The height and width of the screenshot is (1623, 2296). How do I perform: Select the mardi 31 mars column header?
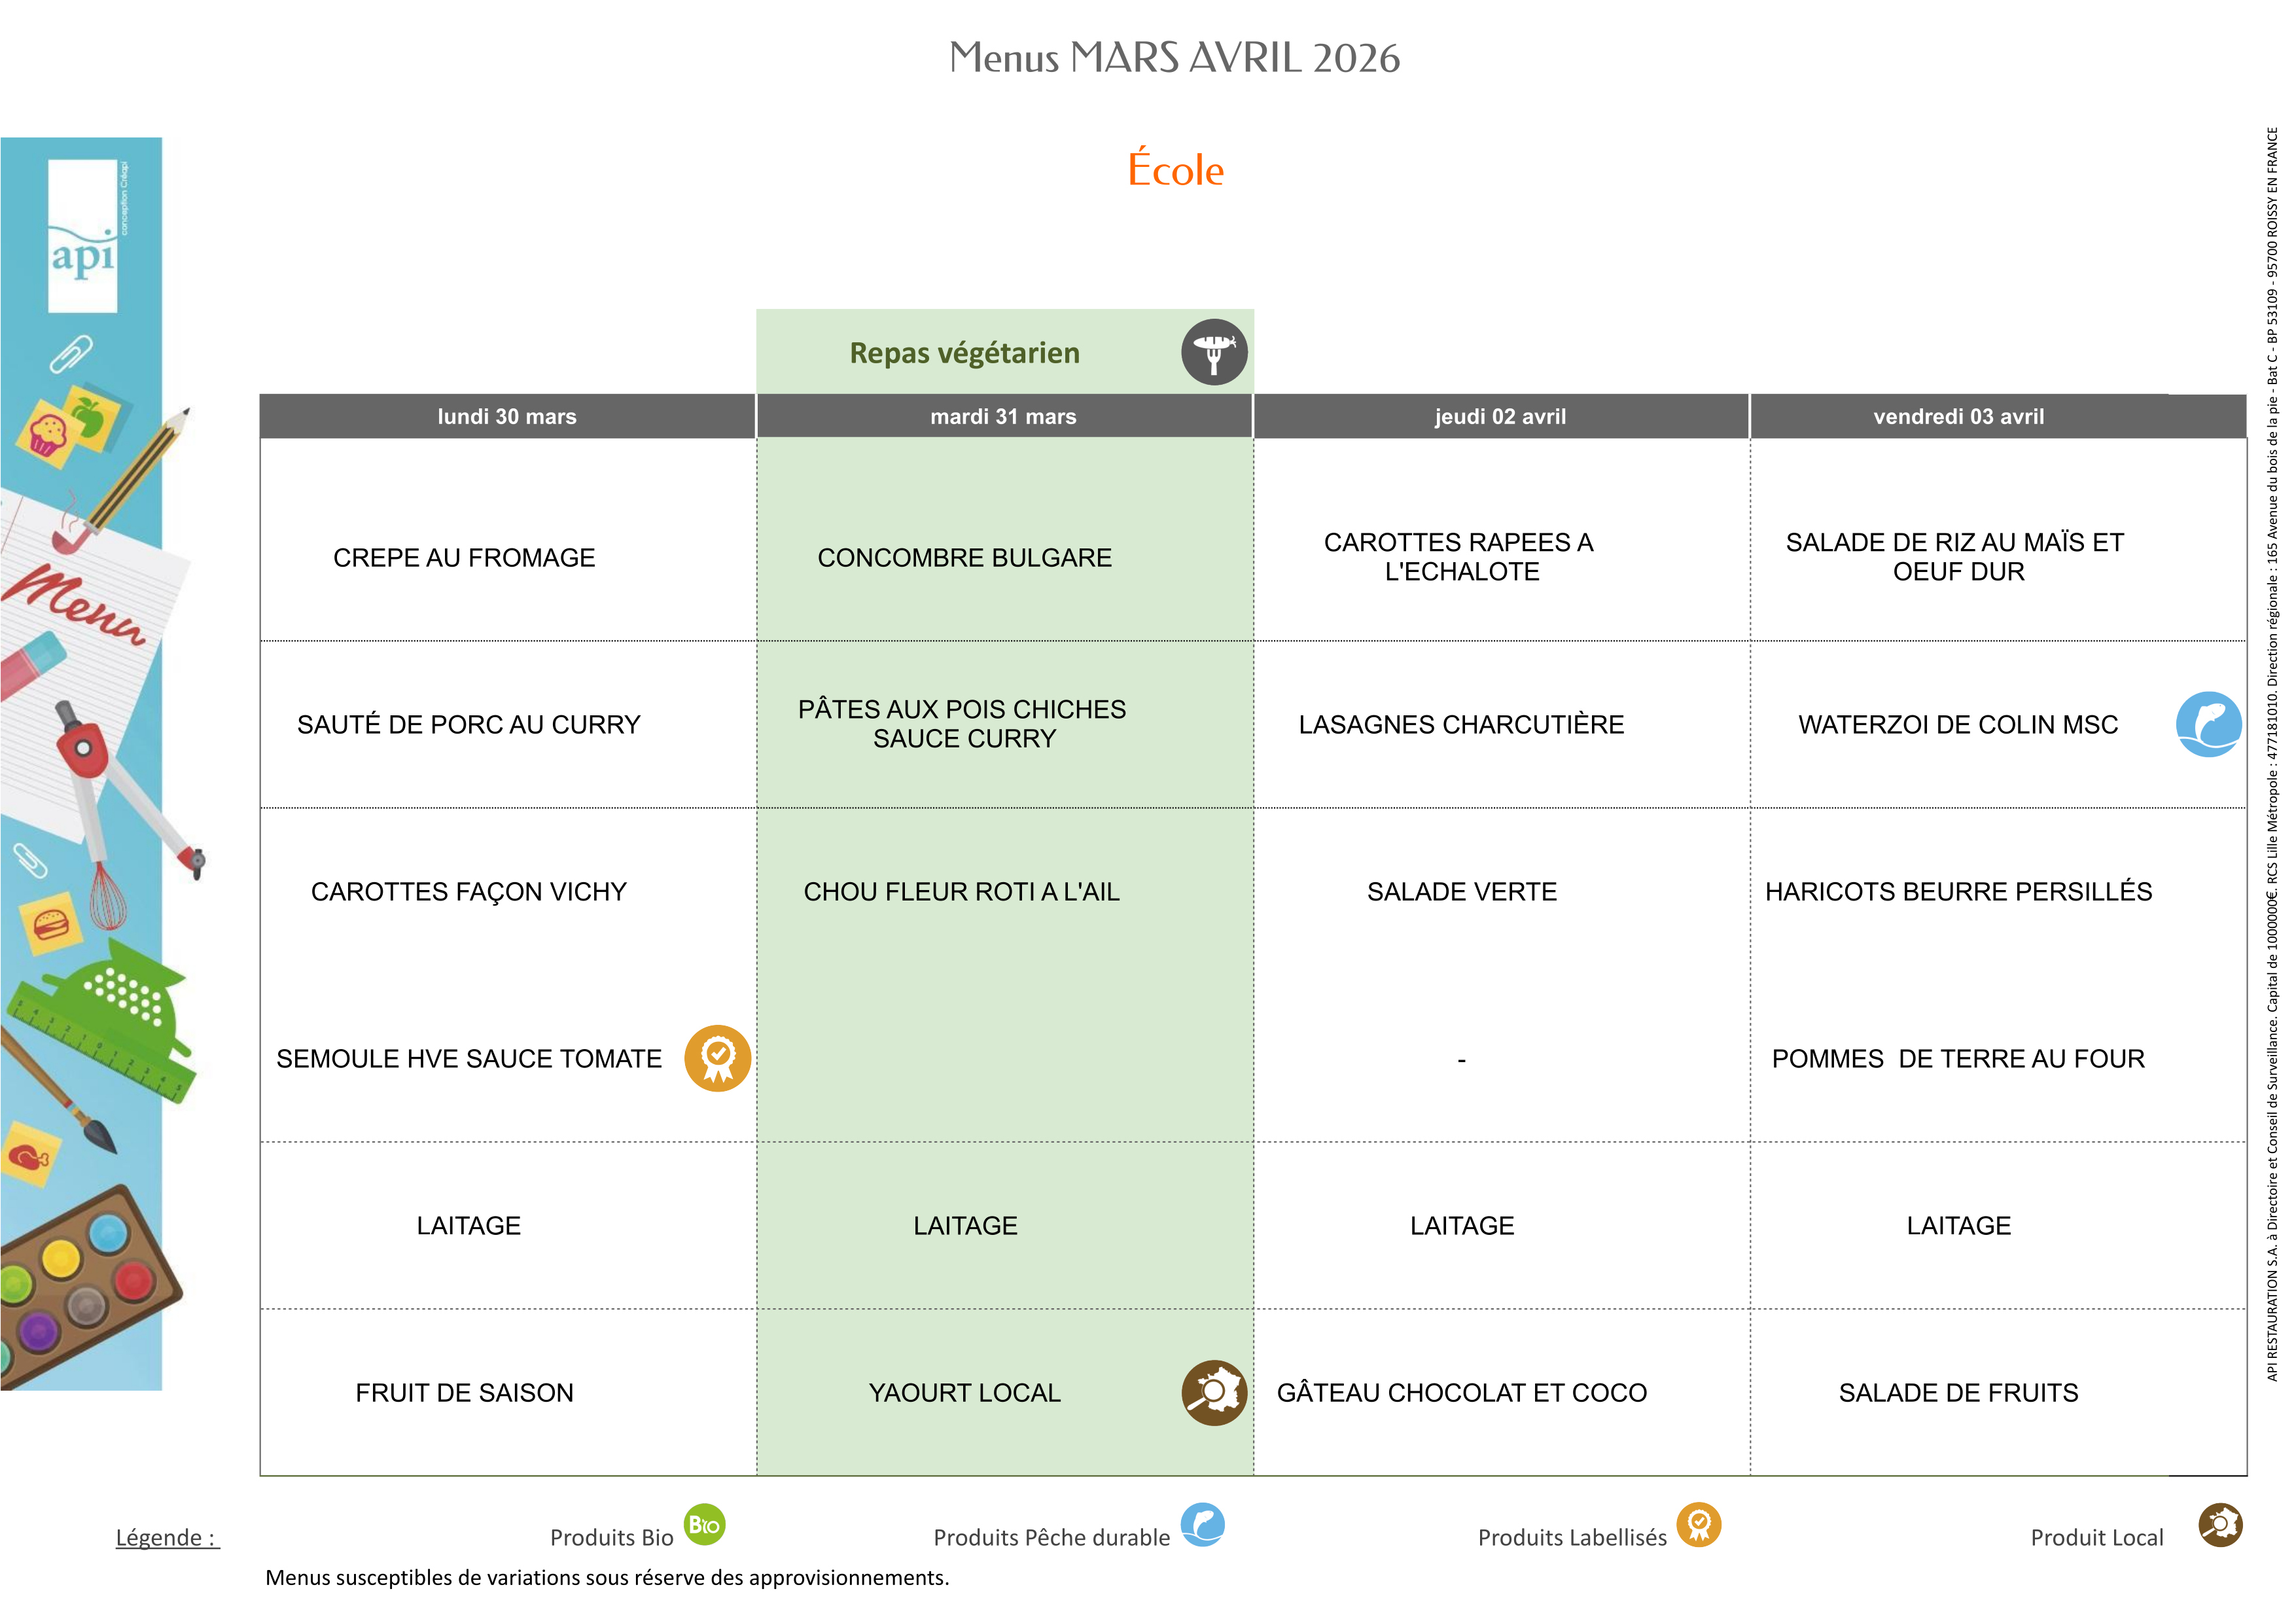(1003, 416)
